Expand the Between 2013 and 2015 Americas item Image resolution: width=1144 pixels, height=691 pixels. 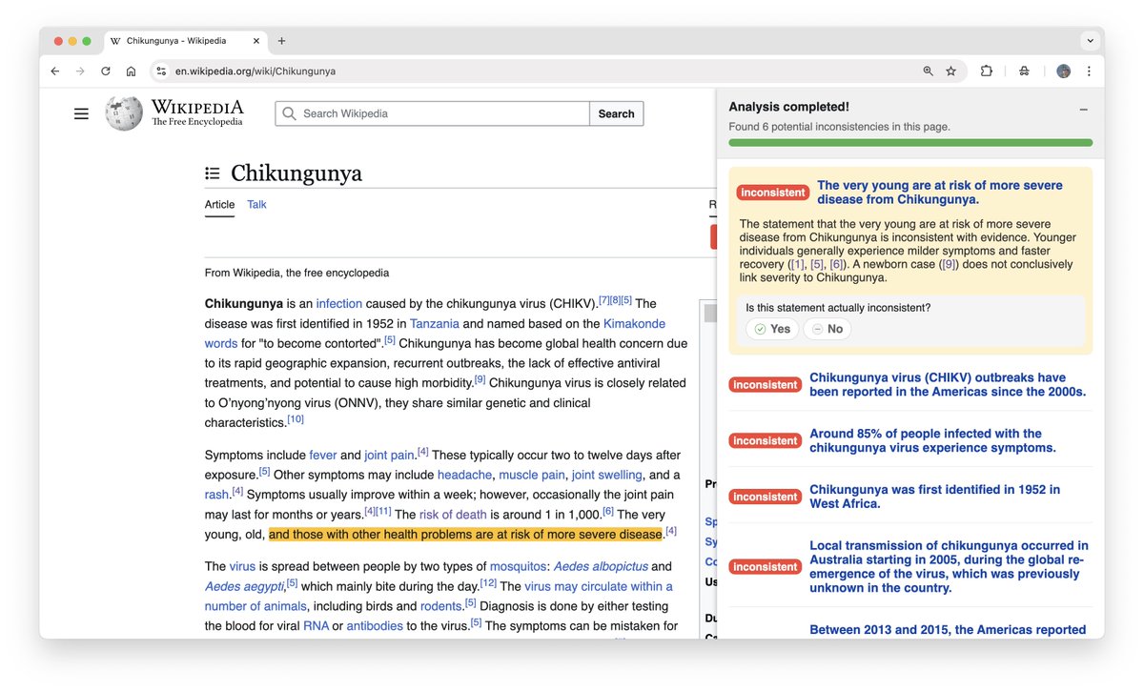point(948,630)
